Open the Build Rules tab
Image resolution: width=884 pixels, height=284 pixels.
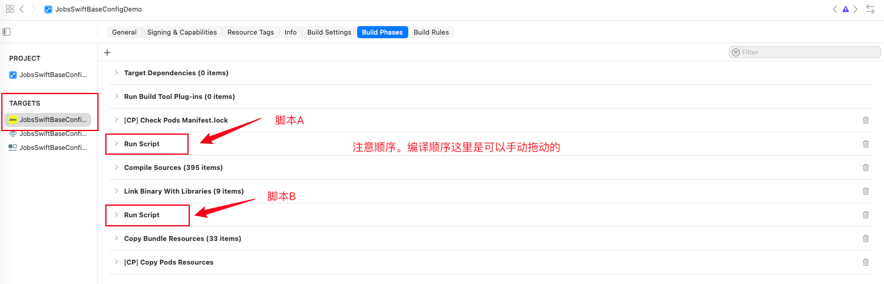point(431,32)
